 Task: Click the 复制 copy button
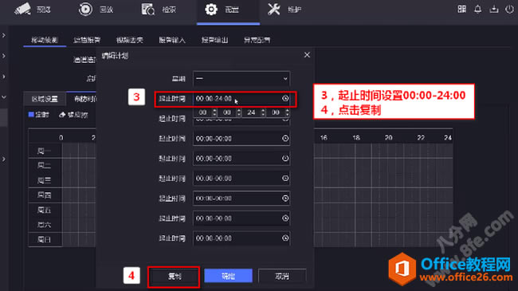[x=174, y=276]
